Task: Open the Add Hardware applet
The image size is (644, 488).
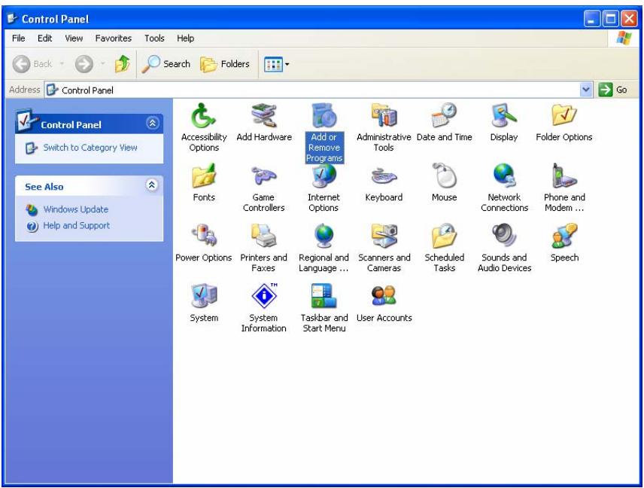Action: pos(263,123)
